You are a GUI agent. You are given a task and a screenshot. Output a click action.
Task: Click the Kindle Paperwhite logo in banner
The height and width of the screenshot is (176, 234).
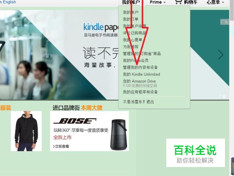point(101,27)
